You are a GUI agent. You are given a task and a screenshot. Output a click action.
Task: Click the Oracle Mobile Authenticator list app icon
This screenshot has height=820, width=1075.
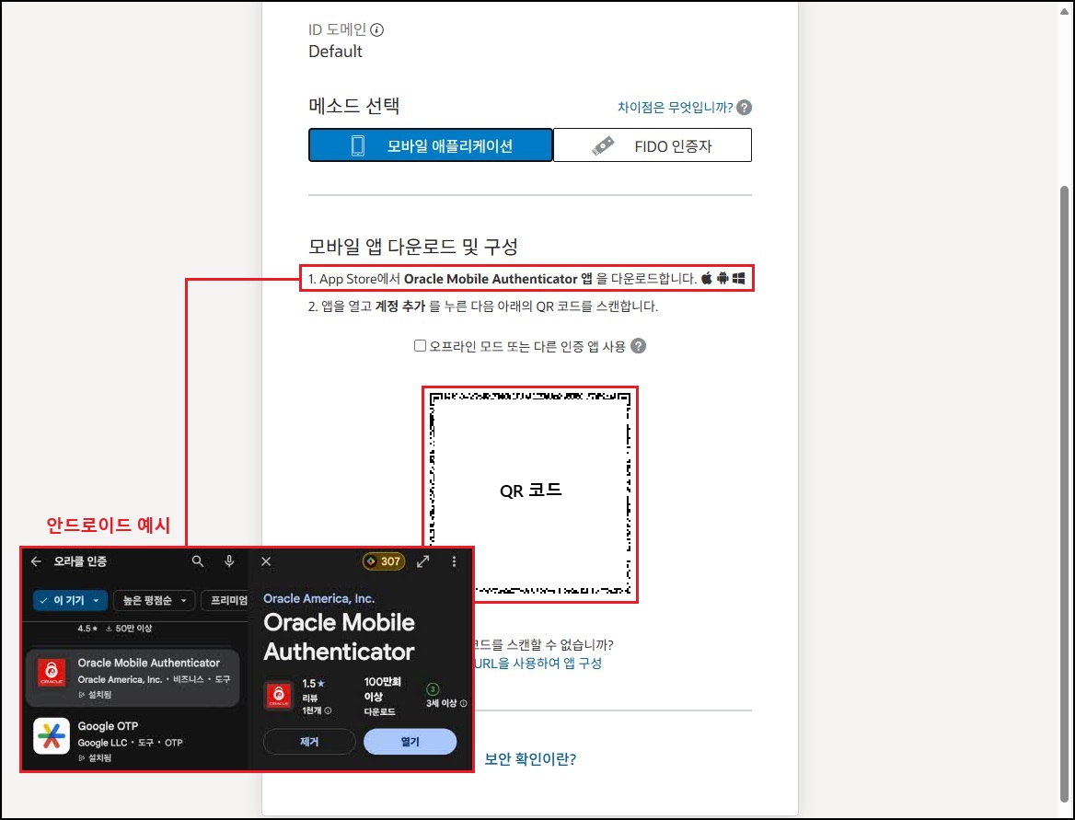click(52, 672)
